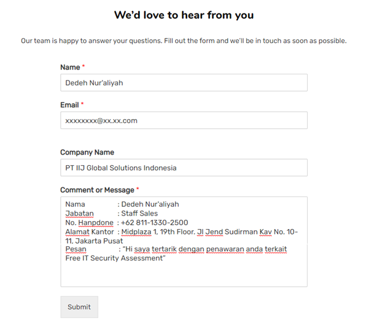Click the intro paragraph about our team
Screen dimensions: 369x326
coord(184,41)
